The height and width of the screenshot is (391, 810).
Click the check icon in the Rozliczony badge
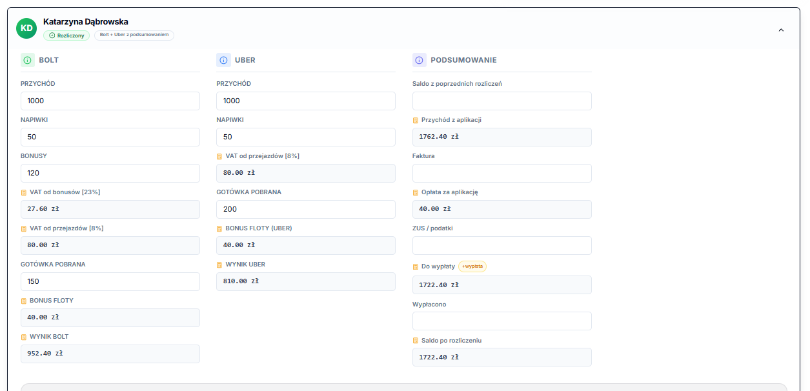[52, 35]
